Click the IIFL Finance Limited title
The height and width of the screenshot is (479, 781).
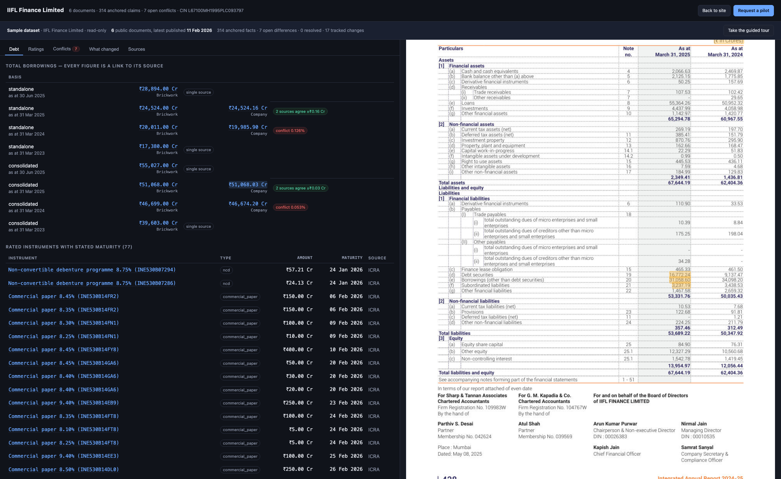tap(35, 10)
